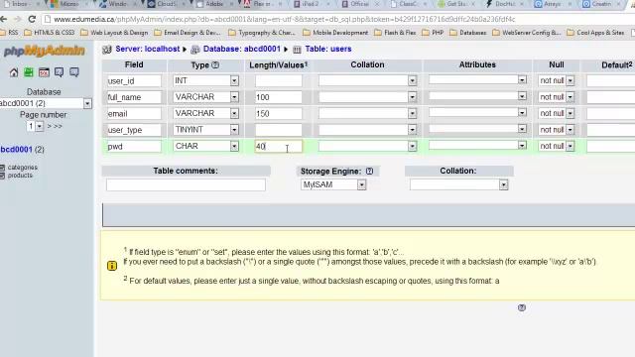Open HTML5 & CSS3 bookmarks folder
This screenshot has width=635, height=357.
click(50, 33)
